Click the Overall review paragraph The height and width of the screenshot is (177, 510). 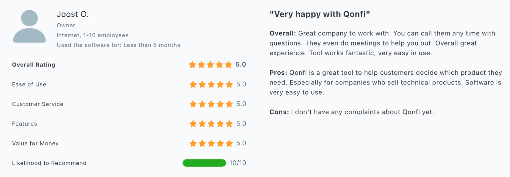click(382, 43)
